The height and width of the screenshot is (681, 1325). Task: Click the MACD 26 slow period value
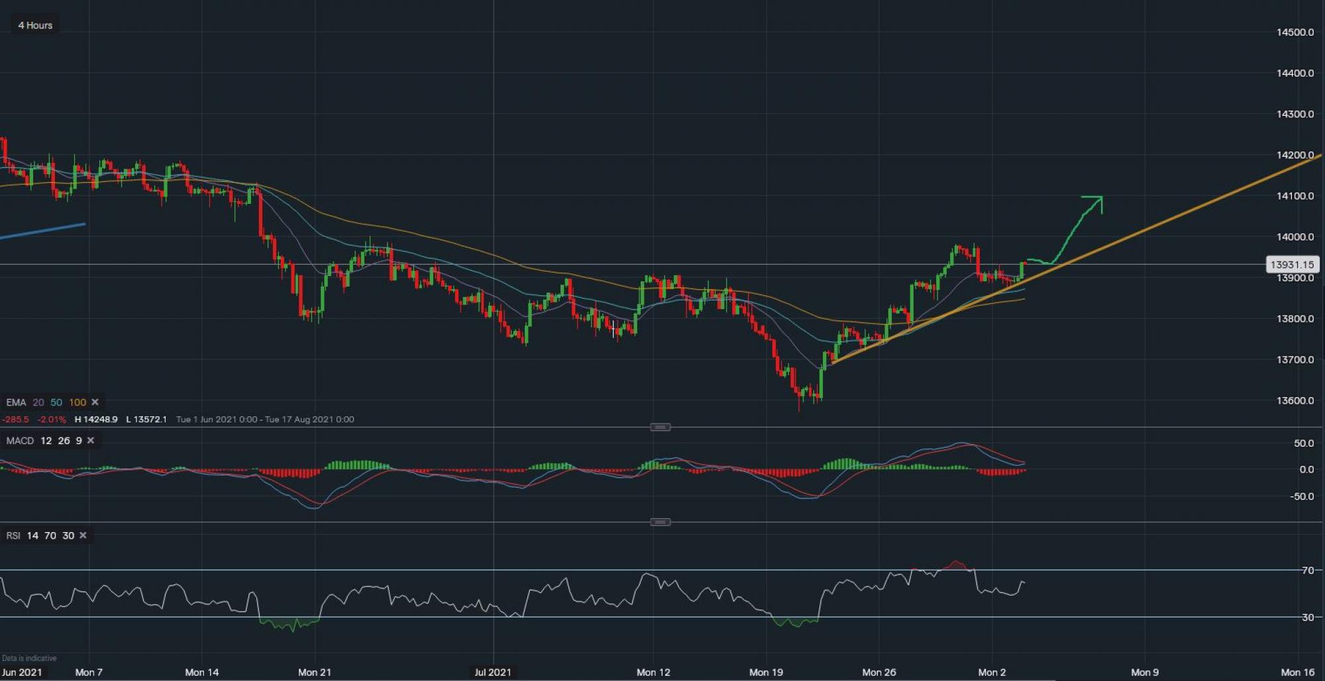pos(64,441)
